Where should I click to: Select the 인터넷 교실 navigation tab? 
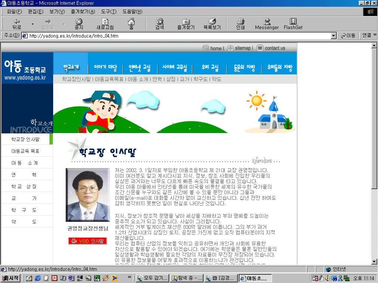(x=139, y=68)
